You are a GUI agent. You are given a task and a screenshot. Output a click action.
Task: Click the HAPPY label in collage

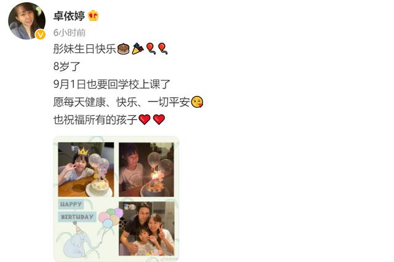[71, 204]
